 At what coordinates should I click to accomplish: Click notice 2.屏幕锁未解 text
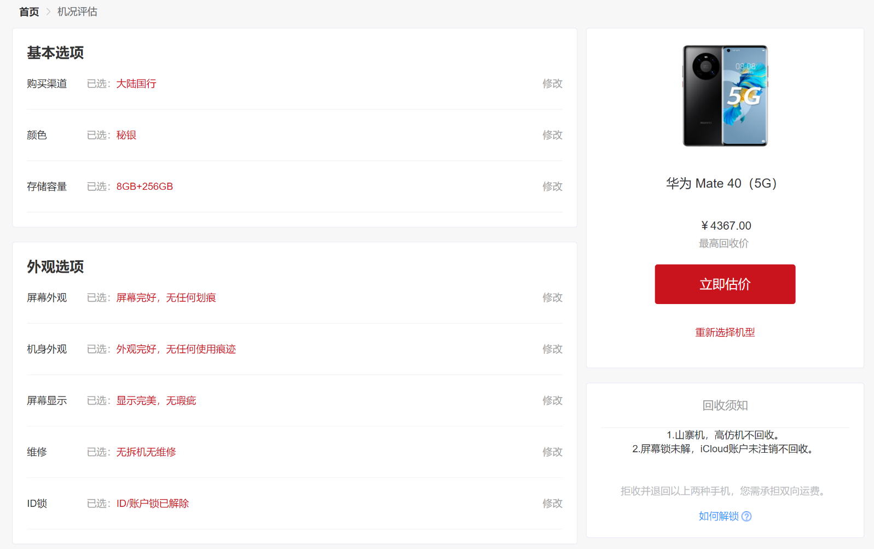725,449
